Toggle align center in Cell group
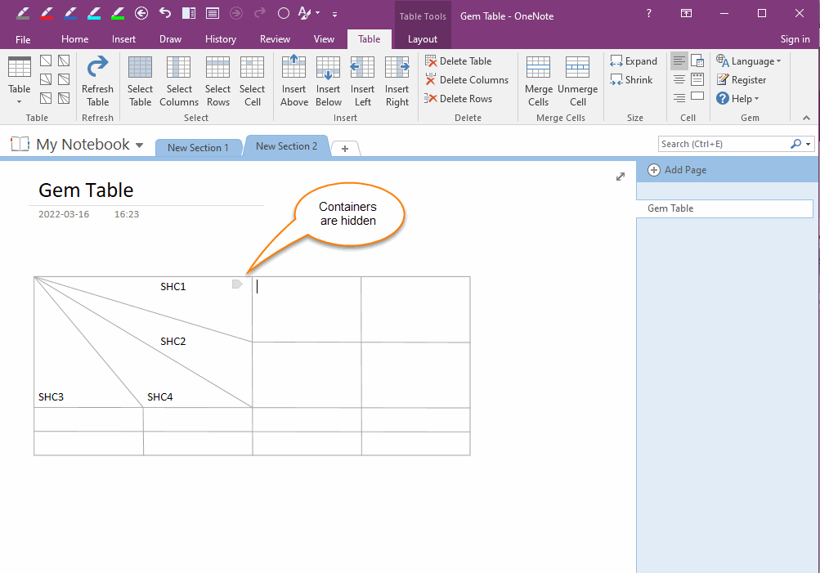Screen dimensions: 820x573 (x=679, y=79)
